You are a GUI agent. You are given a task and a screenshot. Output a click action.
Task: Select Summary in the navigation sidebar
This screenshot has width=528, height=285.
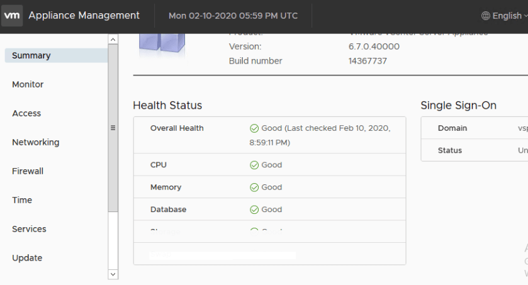pyautogui.click(x=31, y=55)
